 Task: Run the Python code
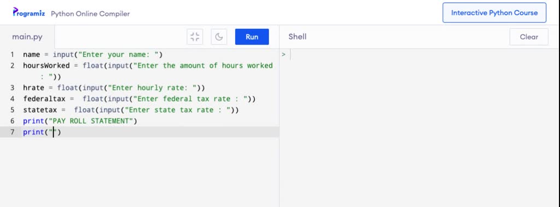252,37
